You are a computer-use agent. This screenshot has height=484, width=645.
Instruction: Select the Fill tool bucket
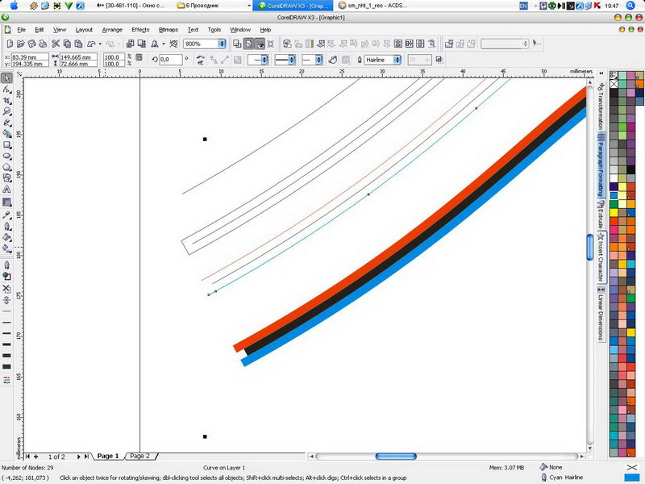tap(6, 237)
